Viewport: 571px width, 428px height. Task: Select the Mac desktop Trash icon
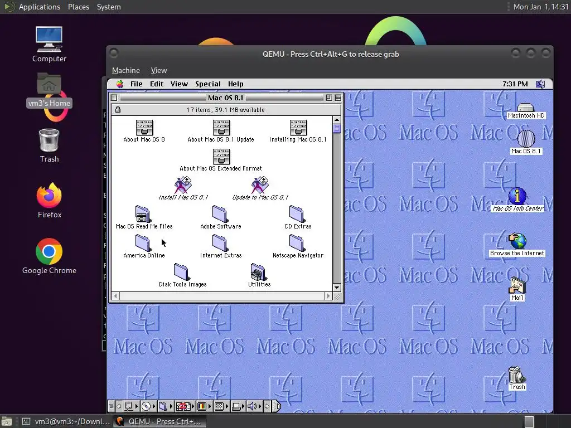517,378
